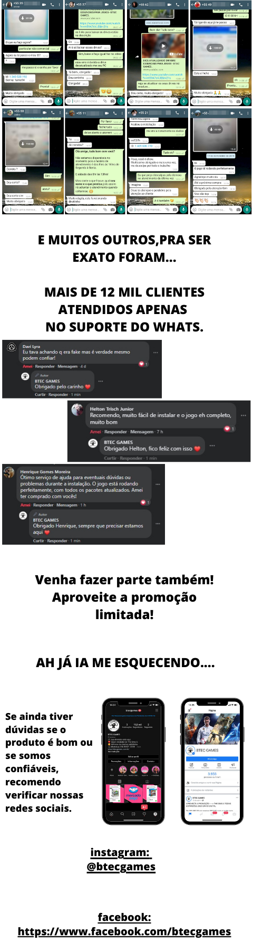Tap the video call icon in first WhatsApp chat
Image resolution: width=253 pixels, height=950 pixels.
(44, 4)
